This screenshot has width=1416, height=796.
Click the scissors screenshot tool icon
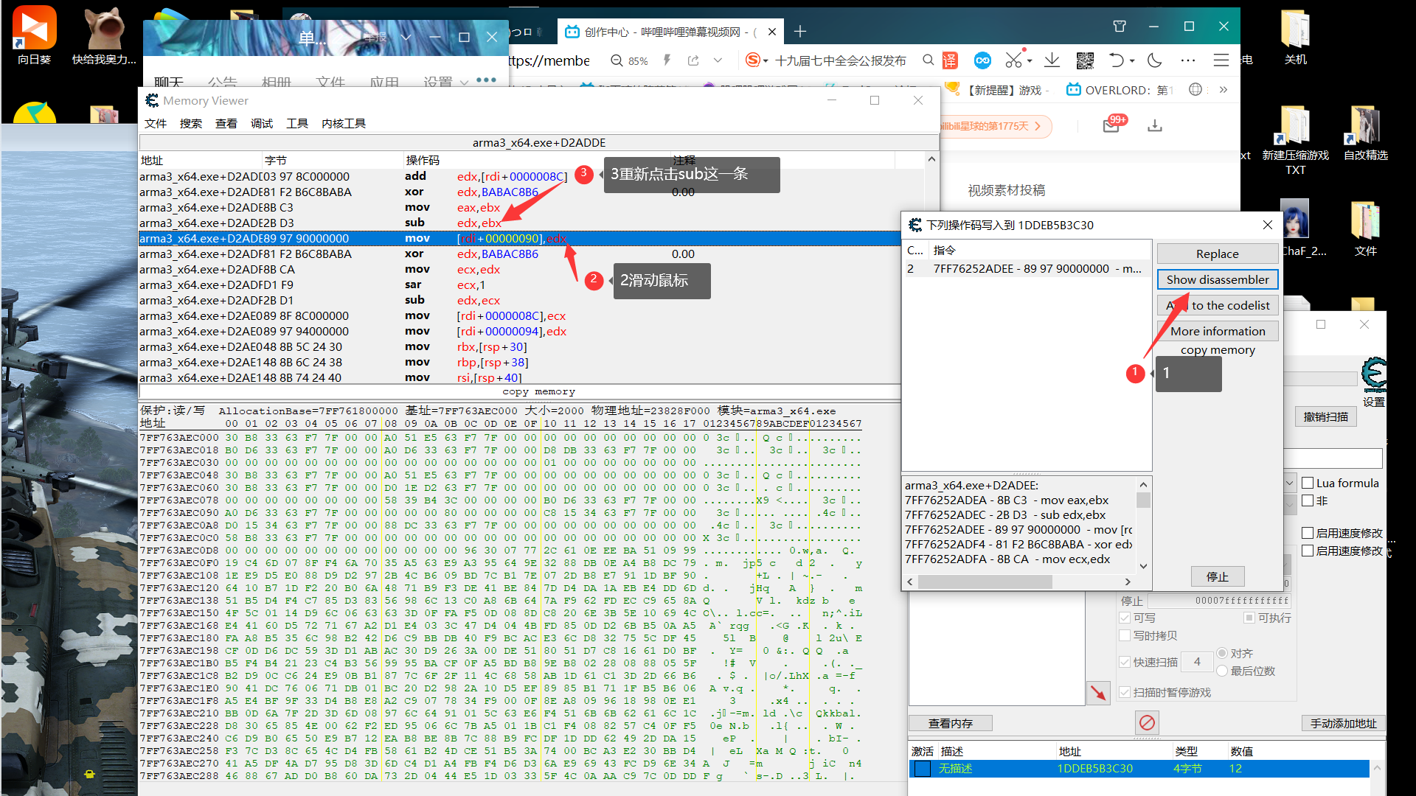point(1014,60)
